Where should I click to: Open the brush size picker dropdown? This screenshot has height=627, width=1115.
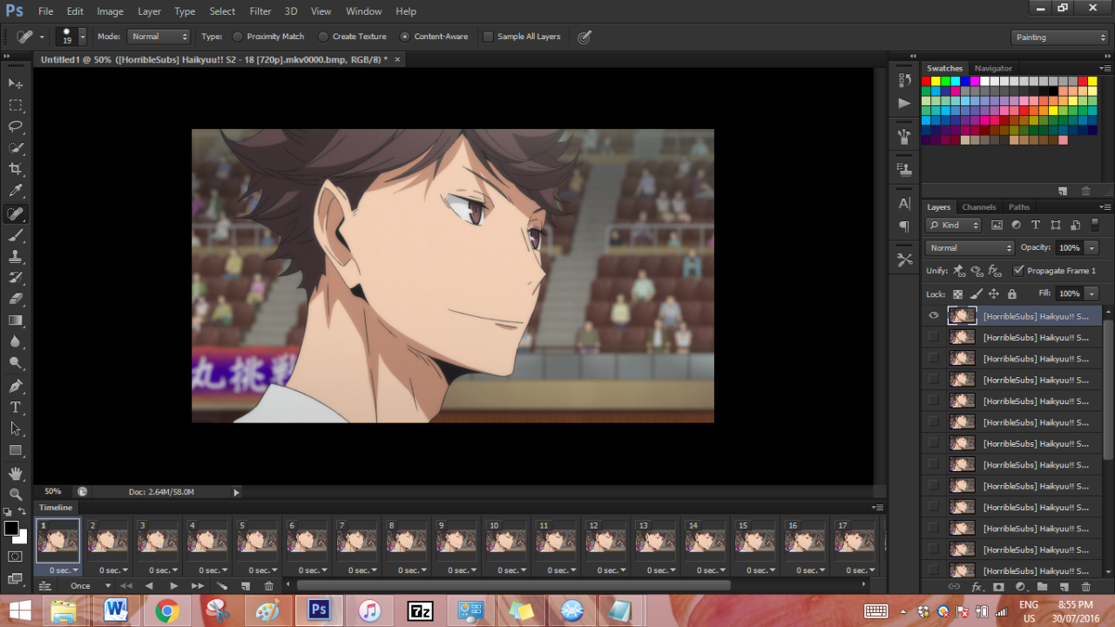(83, 37)
